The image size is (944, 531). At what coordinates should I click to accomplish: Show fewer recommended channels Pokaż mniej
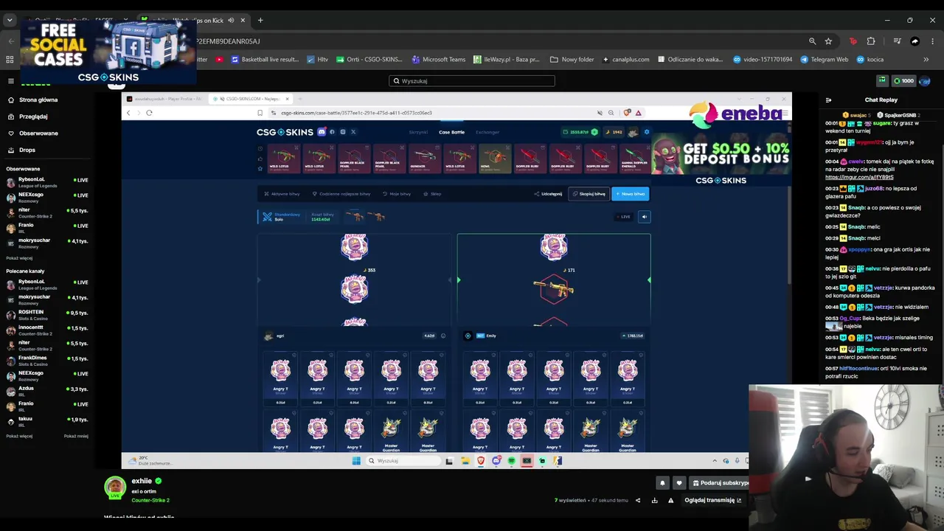tap(76, 436)
